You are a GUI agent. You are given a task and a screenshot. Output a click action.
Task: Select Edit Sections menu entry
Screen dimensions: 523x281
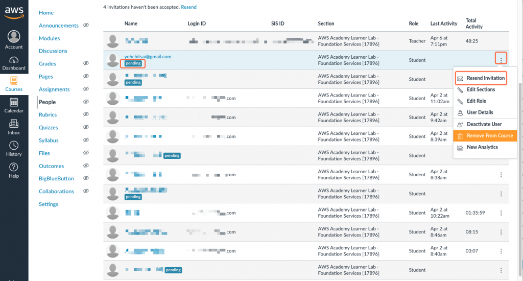click(481, 89)
